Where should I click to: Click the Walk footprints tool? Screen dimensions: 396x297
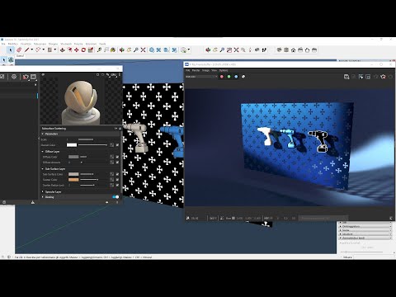click(x=264, y=50)
